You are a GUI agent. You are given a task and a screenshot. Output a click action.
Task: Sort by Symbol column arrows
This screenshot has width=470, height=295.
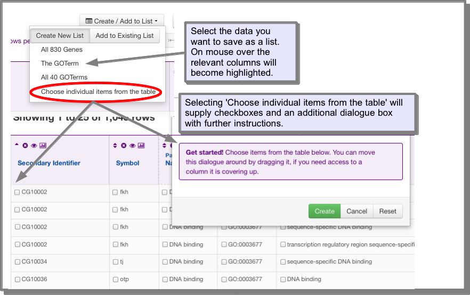[115, 146]
